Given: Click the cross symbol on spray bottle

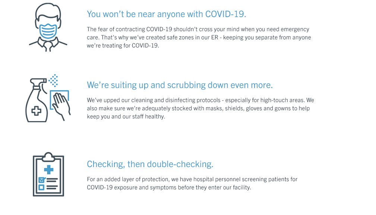Looking at the screenshot, I should 37,111.
